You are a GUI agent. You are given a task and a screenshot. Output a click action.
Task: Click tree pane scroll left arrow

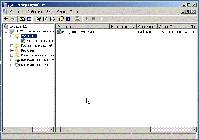[5, 130]
